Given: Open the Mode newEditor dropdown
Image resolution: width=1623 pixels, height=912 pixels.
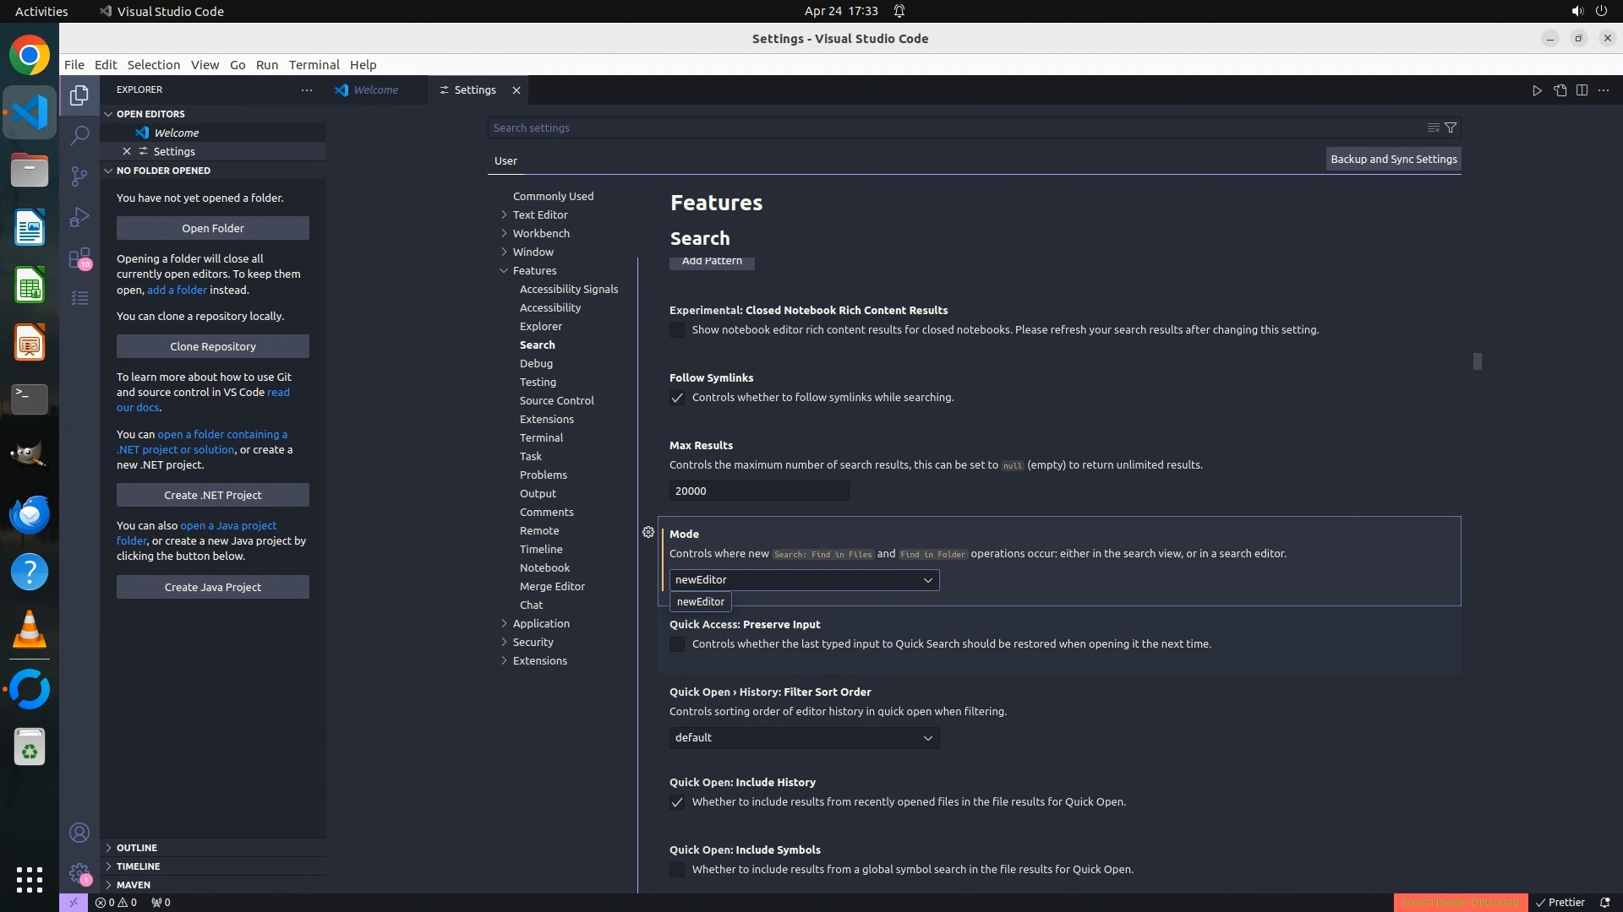Looking at the screenshot, I should pyautogui.click(x=803, y=580).
